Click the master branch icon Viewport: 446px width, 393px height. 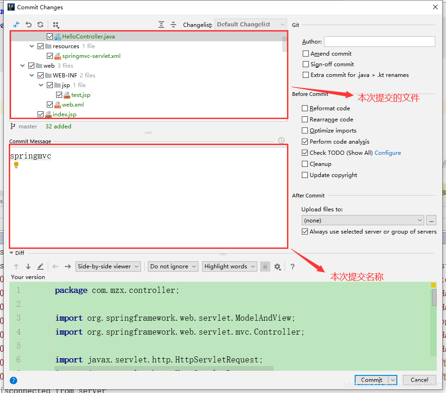13,126
